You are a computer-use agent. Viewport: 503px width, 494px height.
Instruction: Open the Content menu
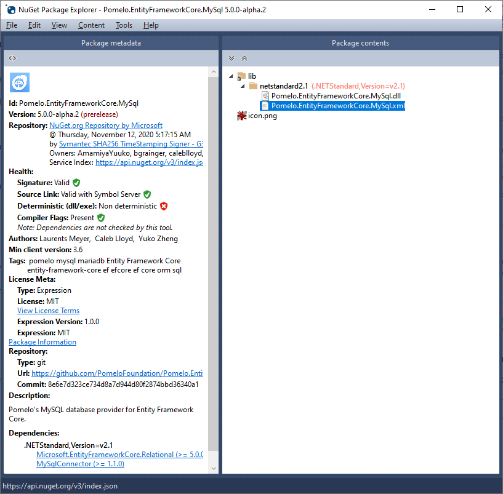tap(91, 25)
